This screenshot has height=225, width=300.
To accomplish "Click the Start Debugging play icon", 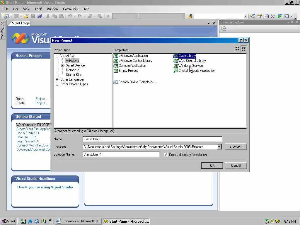I will click(x=108, y=16).
